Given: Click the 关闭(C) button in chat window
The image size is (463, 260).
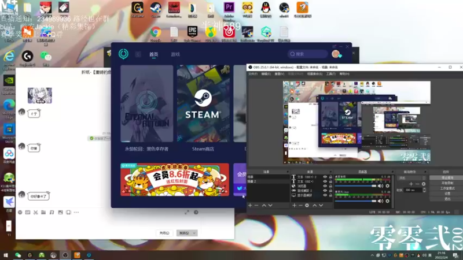Looking at the screenshot, I should (x=164, y=233).
